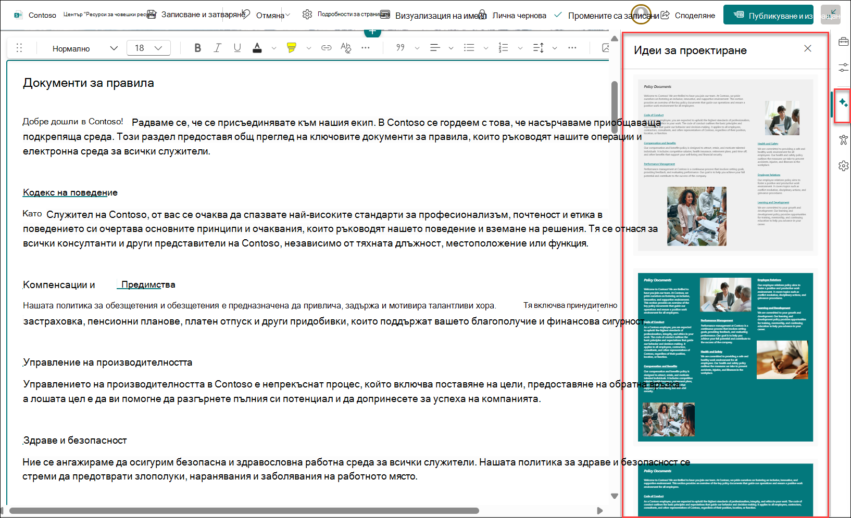Image resolution: width=851 pixels, height=518 pixels.
Task: Click the Компенсации и heading text
Action: (x=59, y=285)
